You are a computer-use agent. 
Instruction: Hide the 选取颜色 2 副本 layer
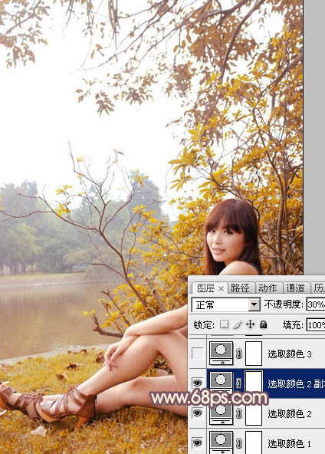(197, 383)
